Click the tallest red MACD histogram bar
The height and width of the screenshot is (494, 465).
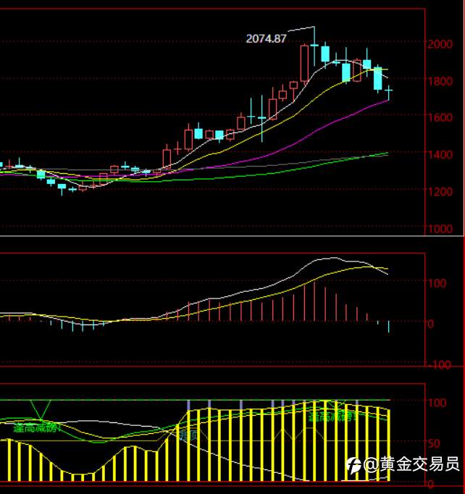point(314,301)
